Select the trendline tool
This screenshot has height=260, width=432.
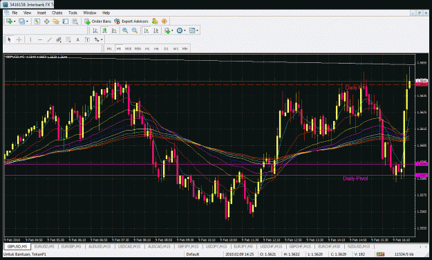point(49,39)
